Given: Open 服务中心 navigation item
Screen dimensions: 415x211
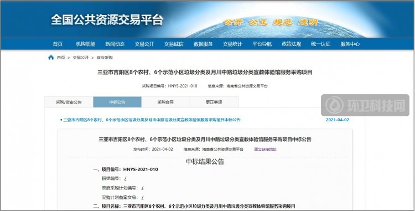Looking at the screenshot, I should pyautogui.click(x=350, y=44).
